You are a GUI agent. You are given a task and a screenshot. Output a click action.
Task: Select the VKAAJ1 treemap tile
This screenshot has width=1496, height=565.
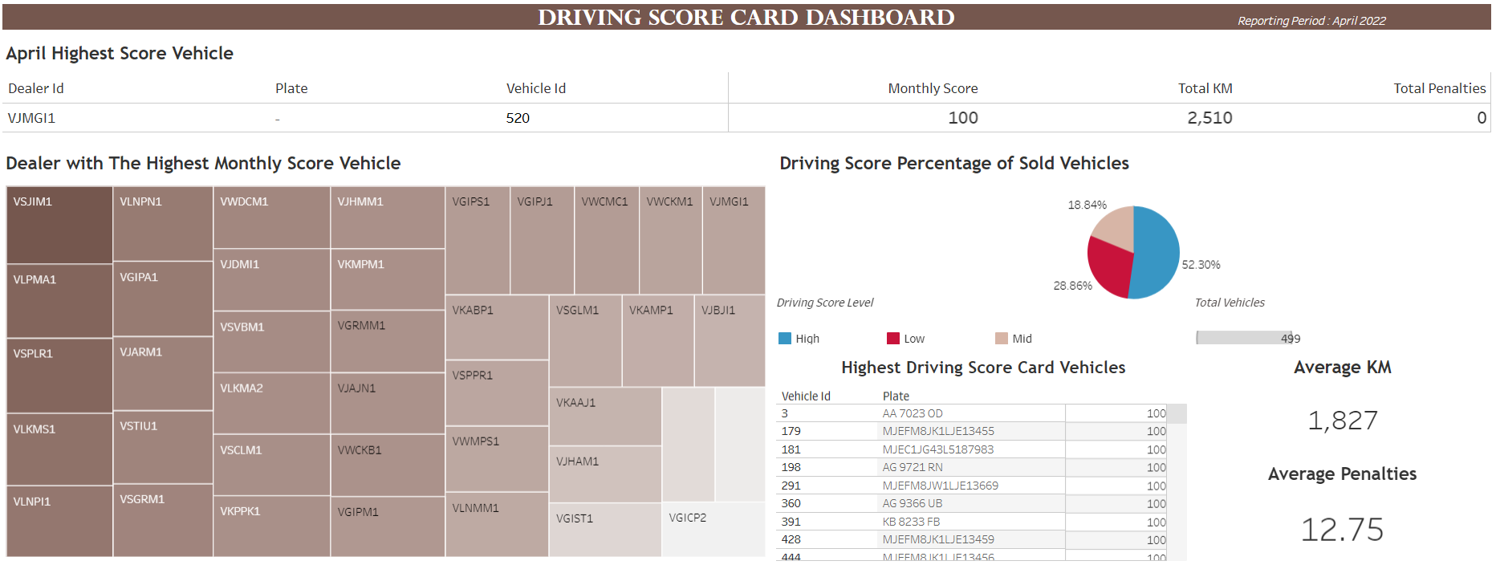point(604,417)
